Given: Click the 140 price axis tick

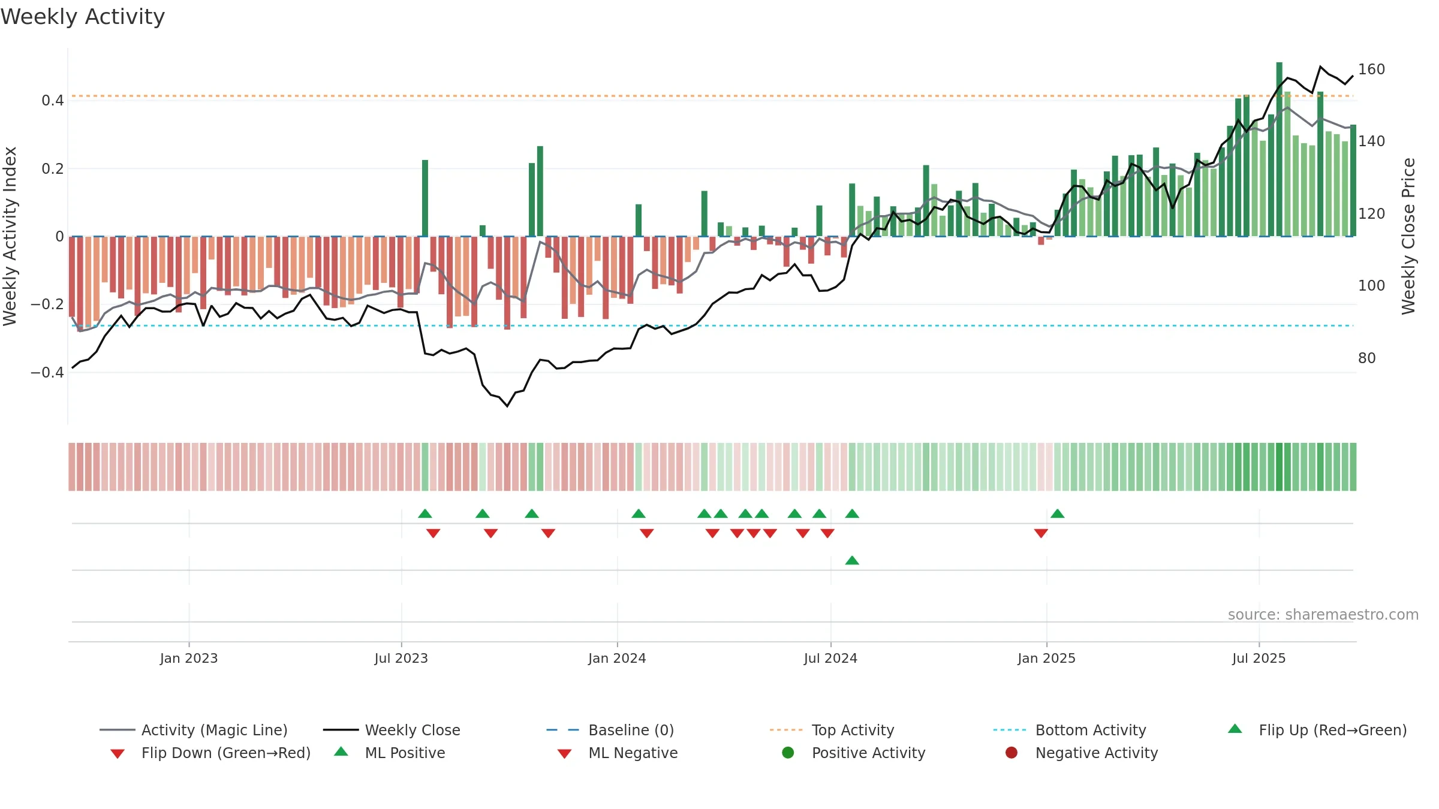Looking at the screenshot, I should [1371, 141].
